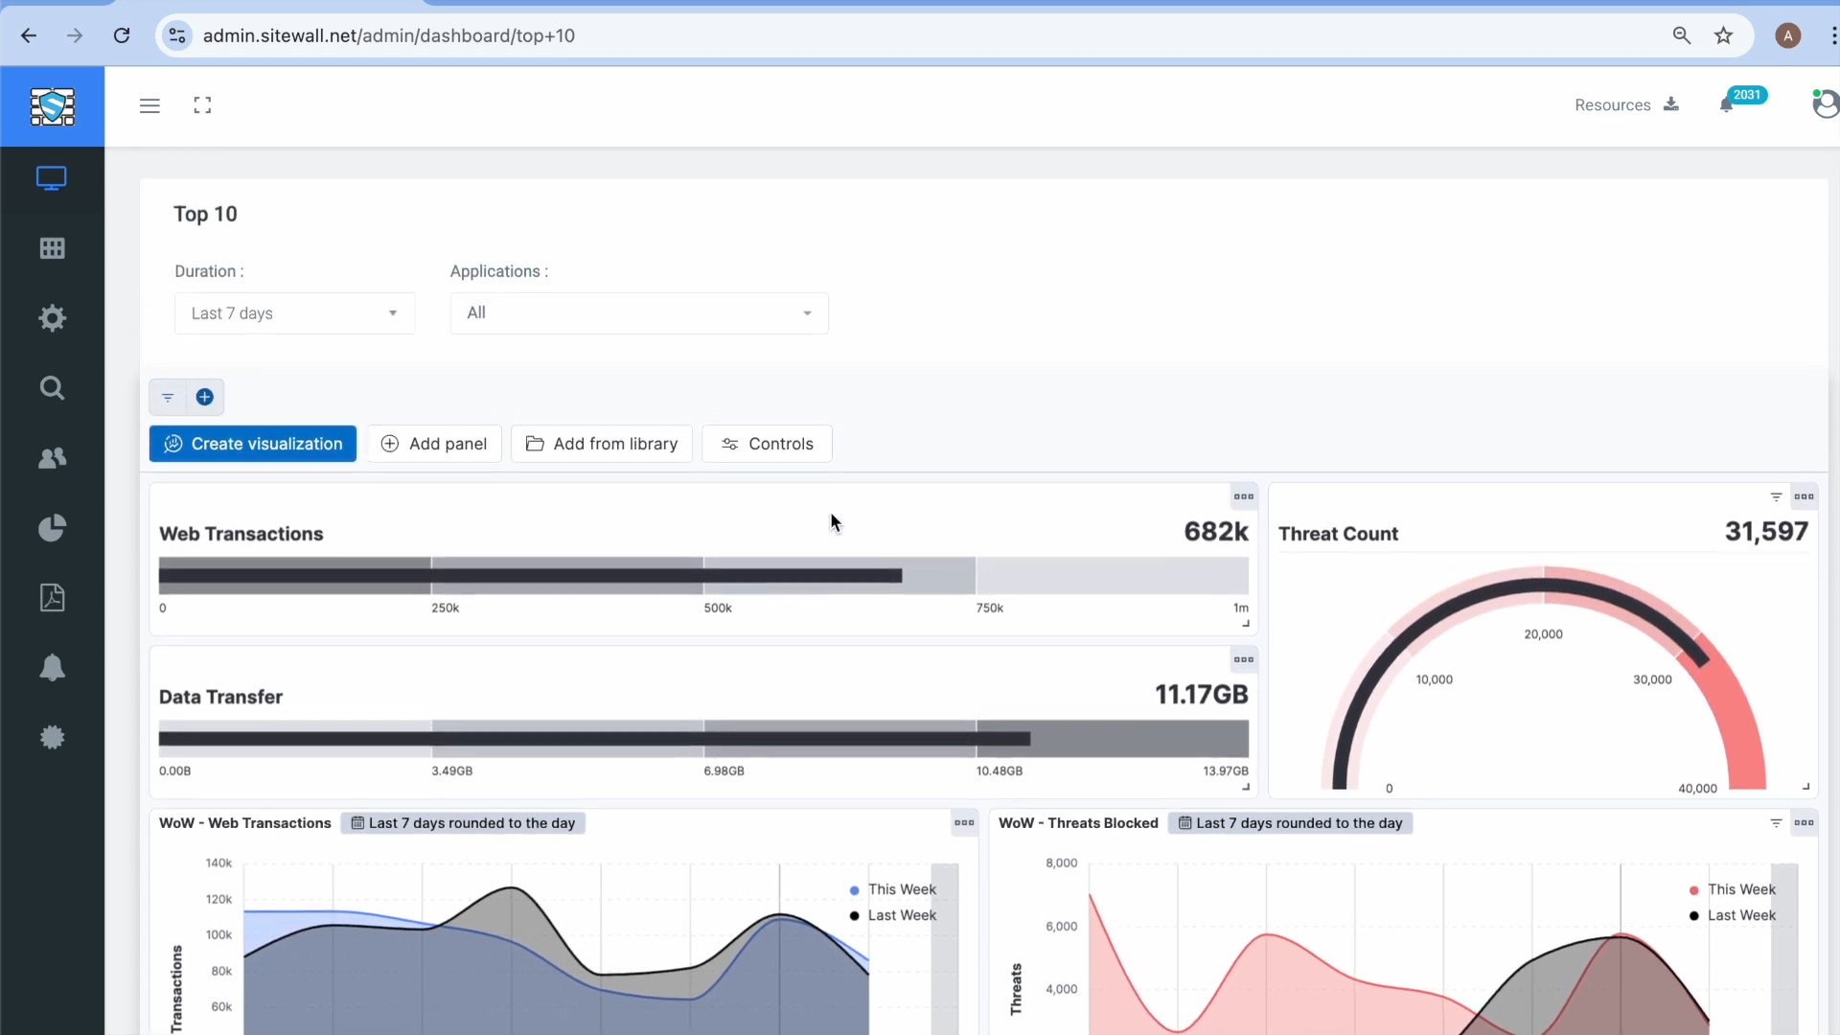Click the browser address bar URL
Screen dimensions: 1840x1035
pos(389,35)
